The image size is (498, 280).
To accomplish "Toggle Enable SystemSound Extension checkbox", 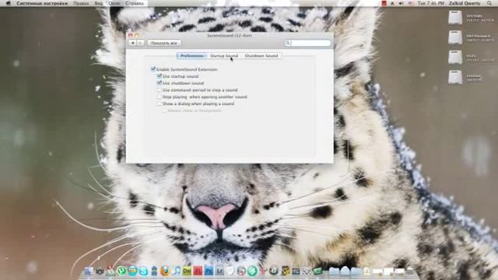I will pos(153,69).
